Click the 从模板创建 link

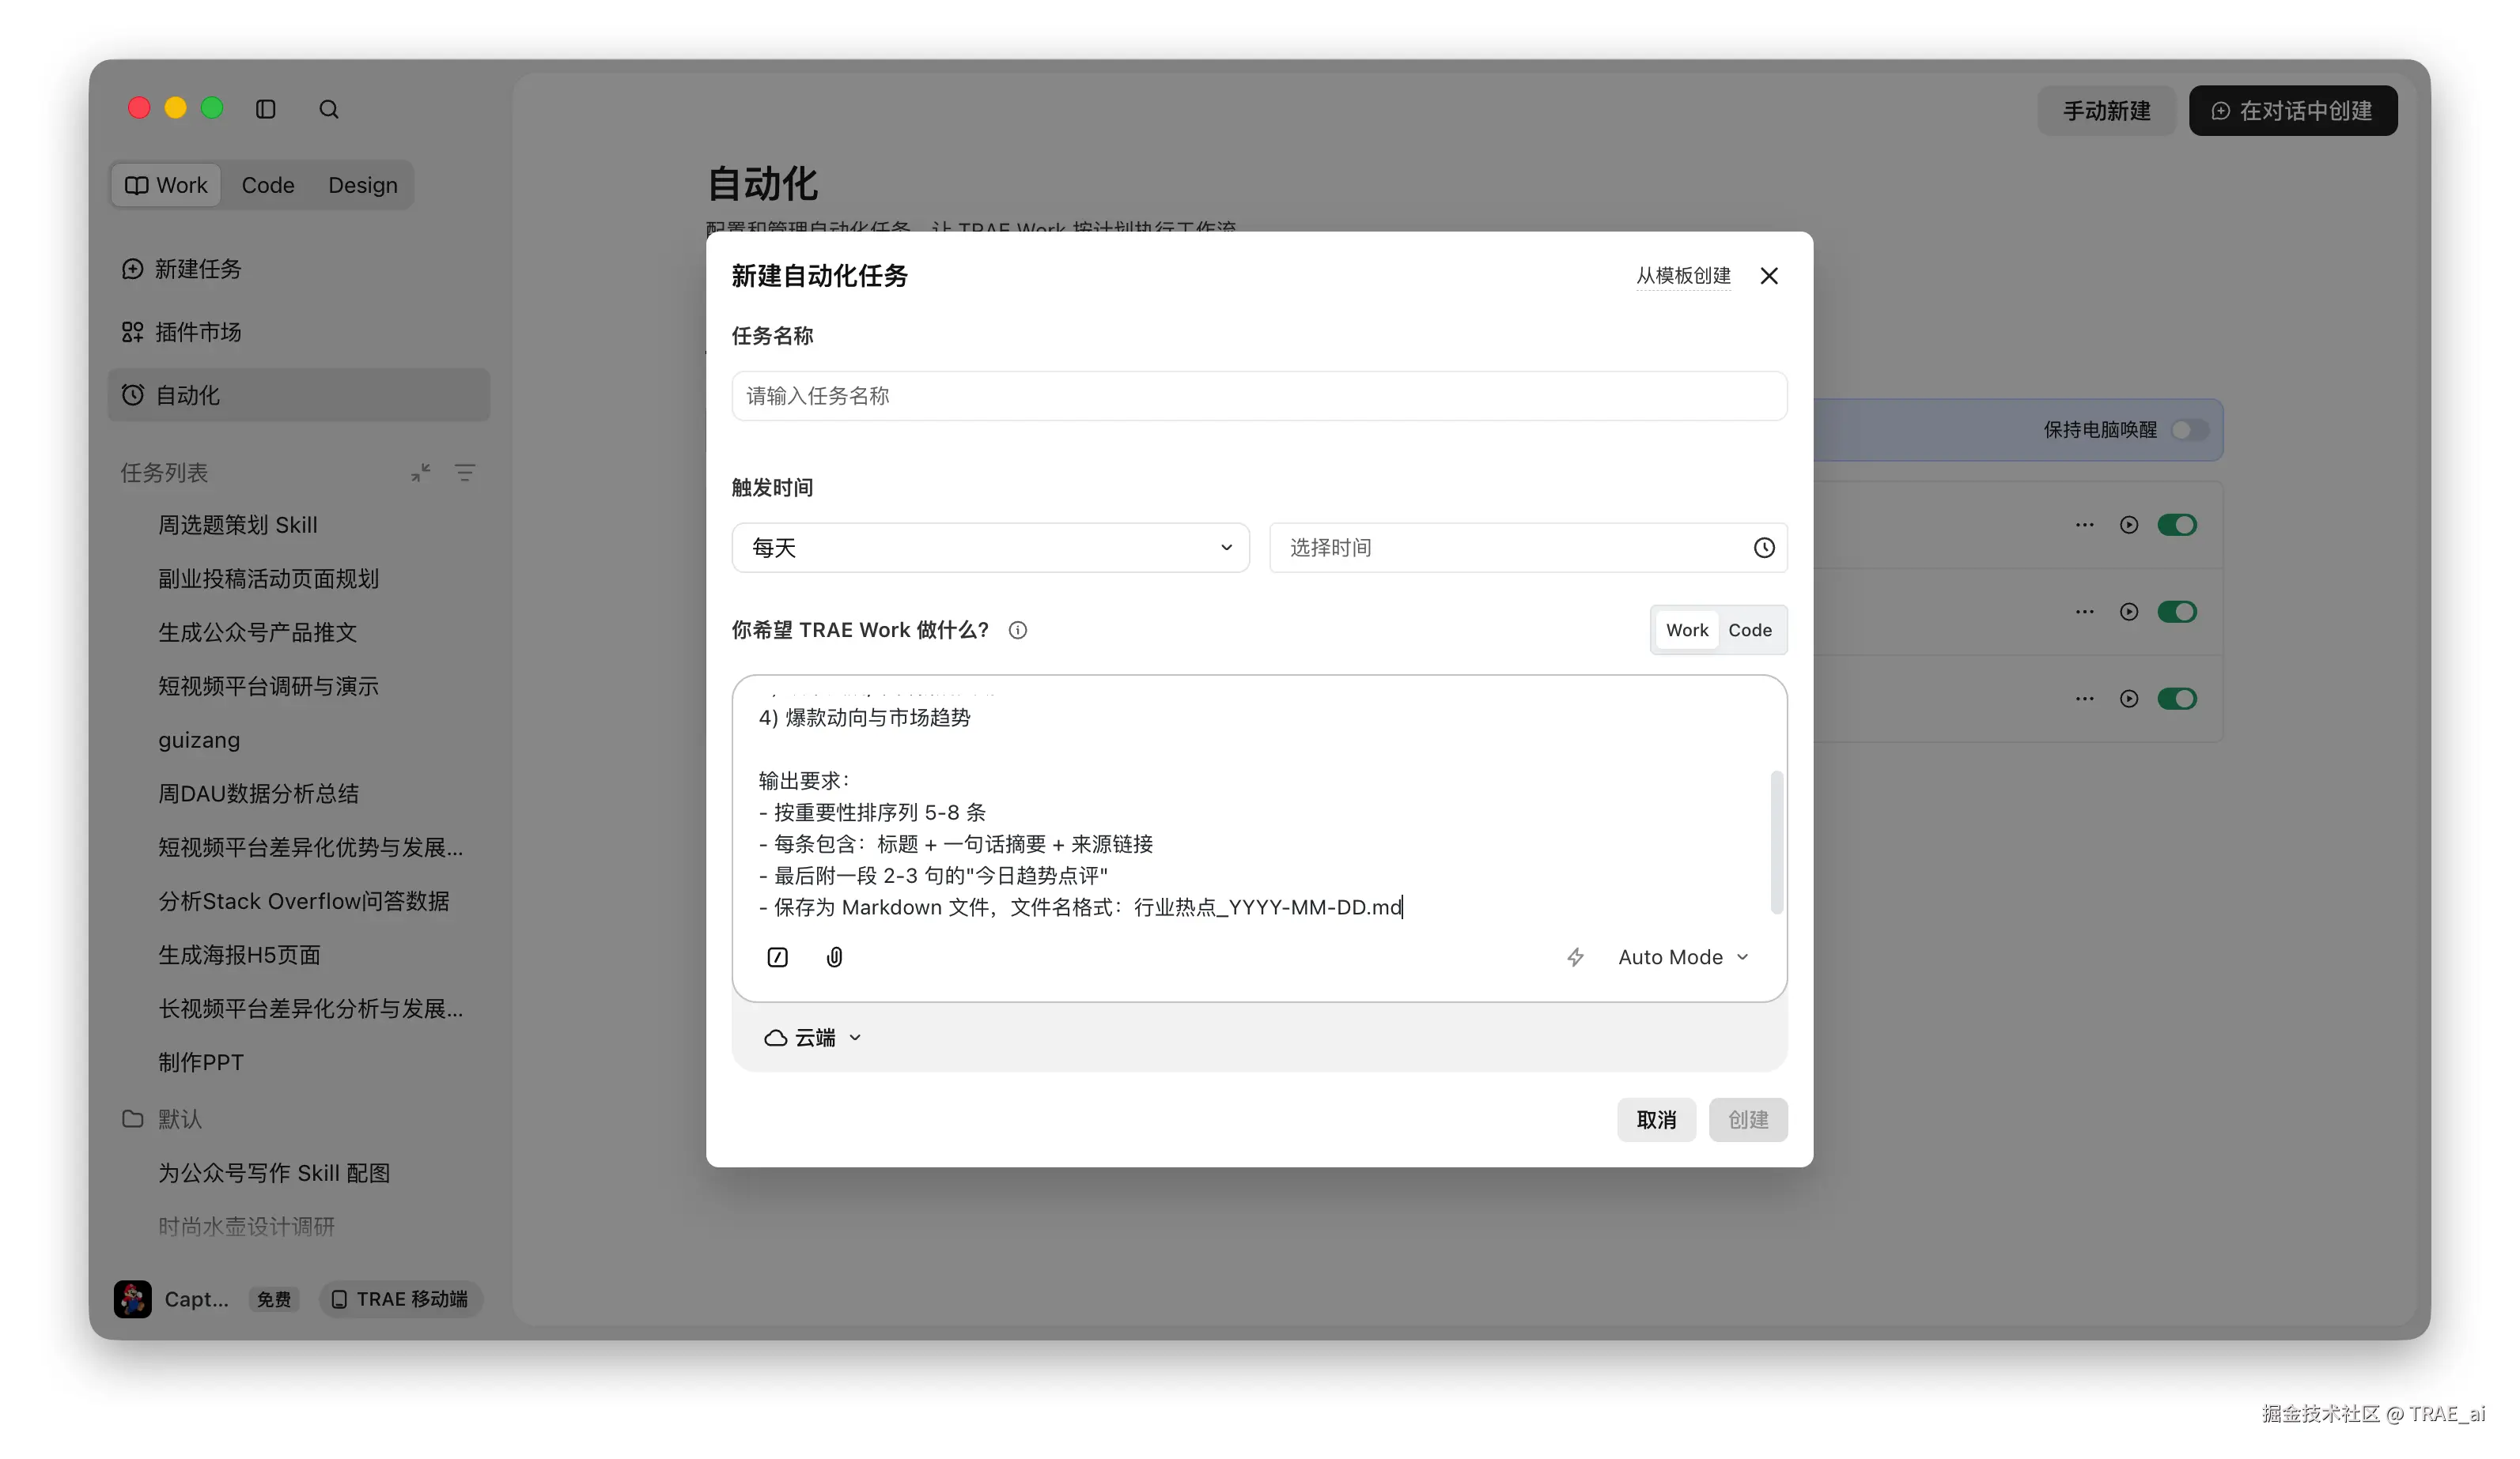tap(1683, 276)
